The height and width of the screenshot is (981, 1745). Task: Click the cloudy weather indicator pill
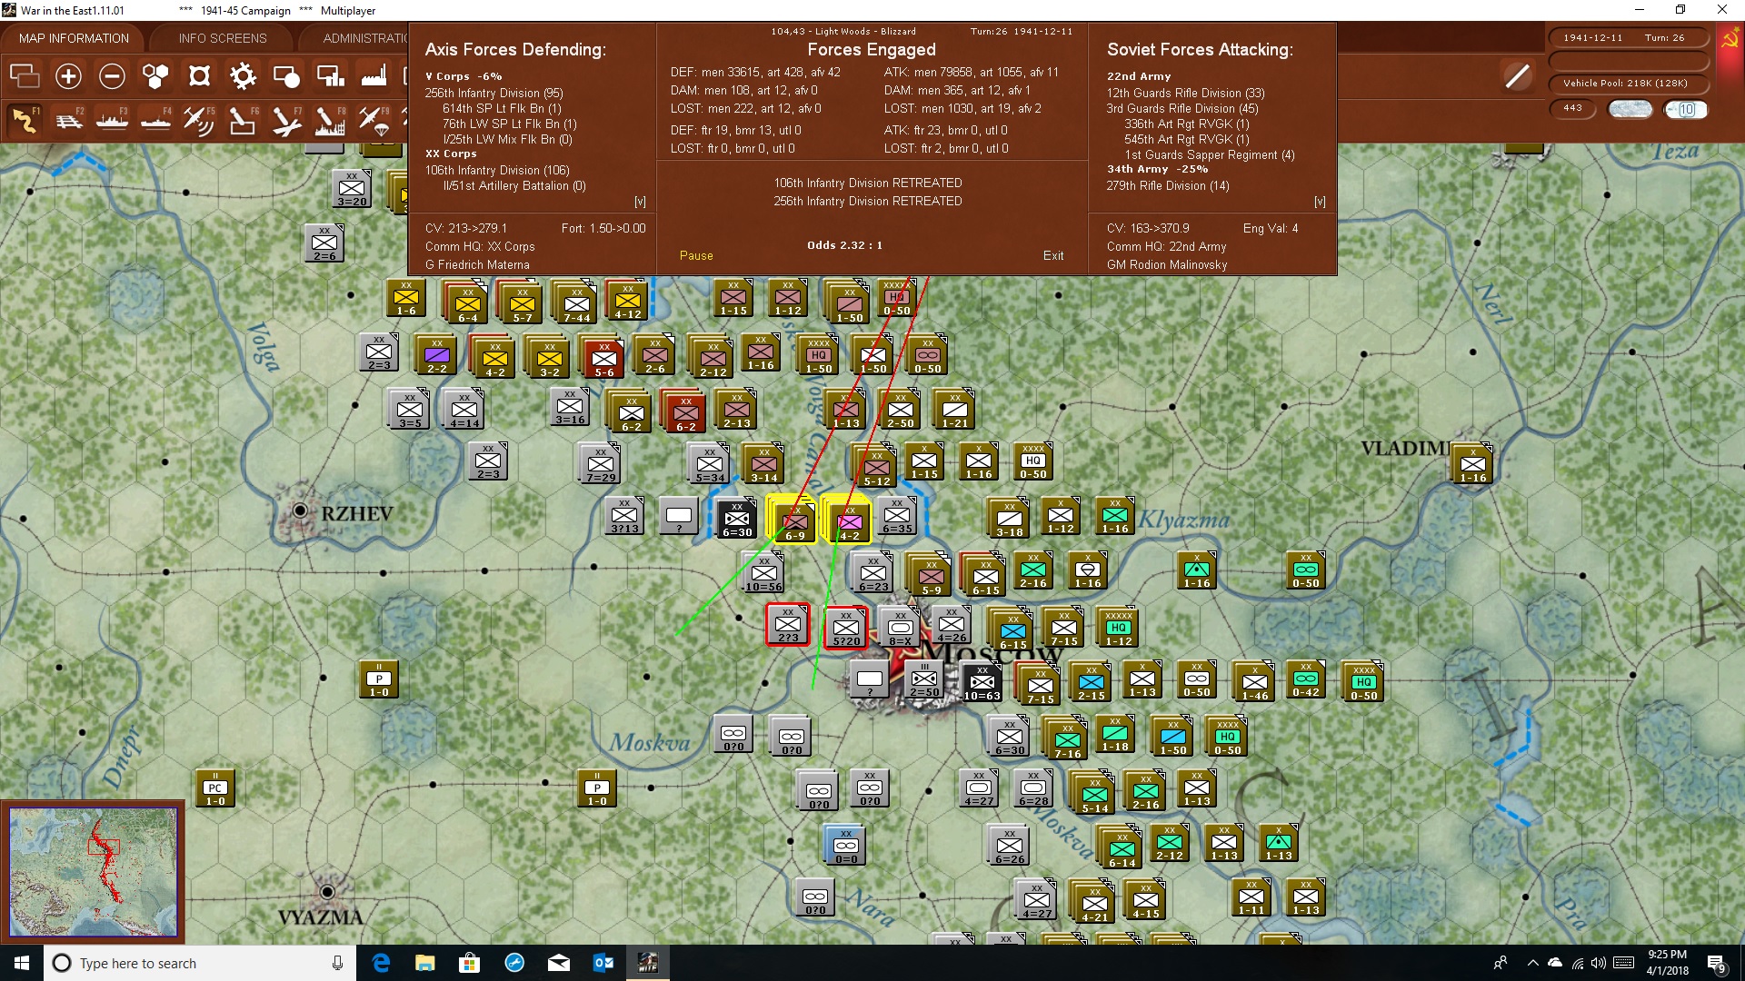click(x=1630, y=109)
